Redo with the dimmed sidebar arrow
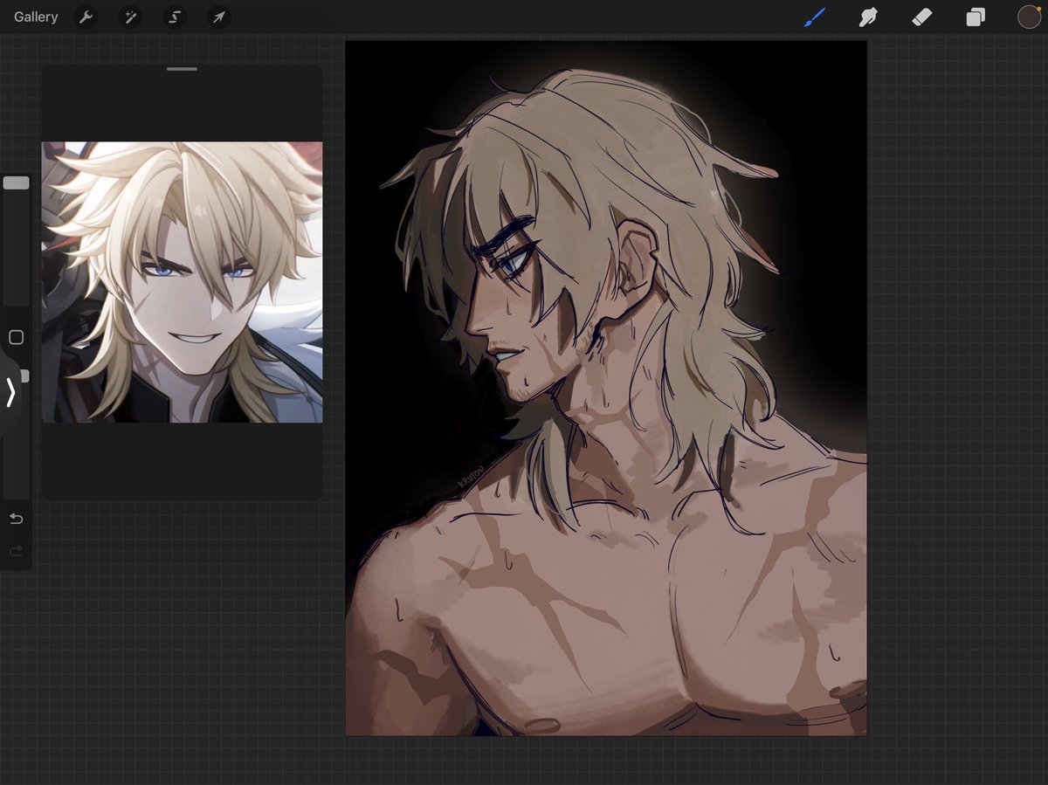1048x785 pixels. [x=16, y=551]
